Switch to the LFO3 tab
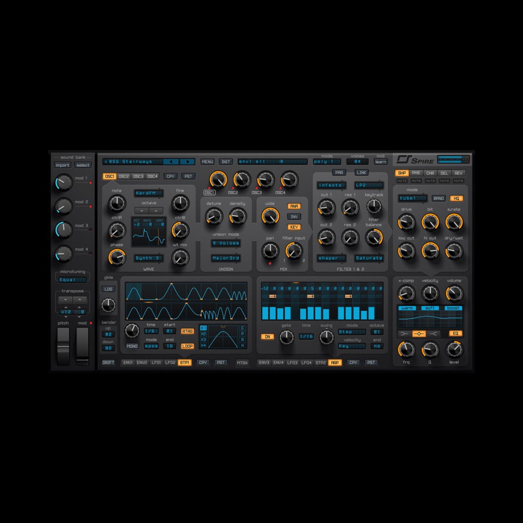The height and width of the screenshot is (523, 523). coord(292,363)
